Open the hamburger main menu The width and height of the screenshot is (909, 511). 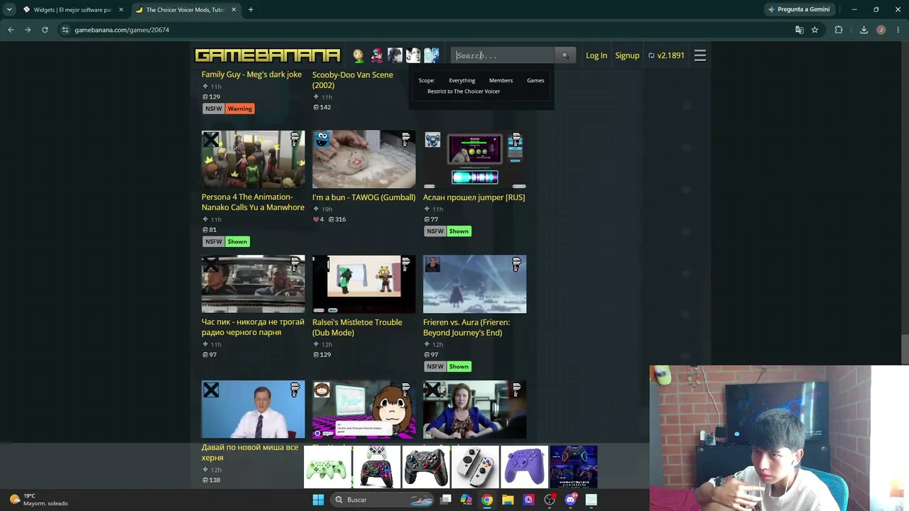click(700, 55)
